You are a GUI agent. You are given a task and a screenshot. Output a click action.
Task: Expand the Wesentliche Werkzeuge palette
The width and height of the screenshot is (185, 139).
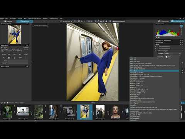(x=169, y=41)
